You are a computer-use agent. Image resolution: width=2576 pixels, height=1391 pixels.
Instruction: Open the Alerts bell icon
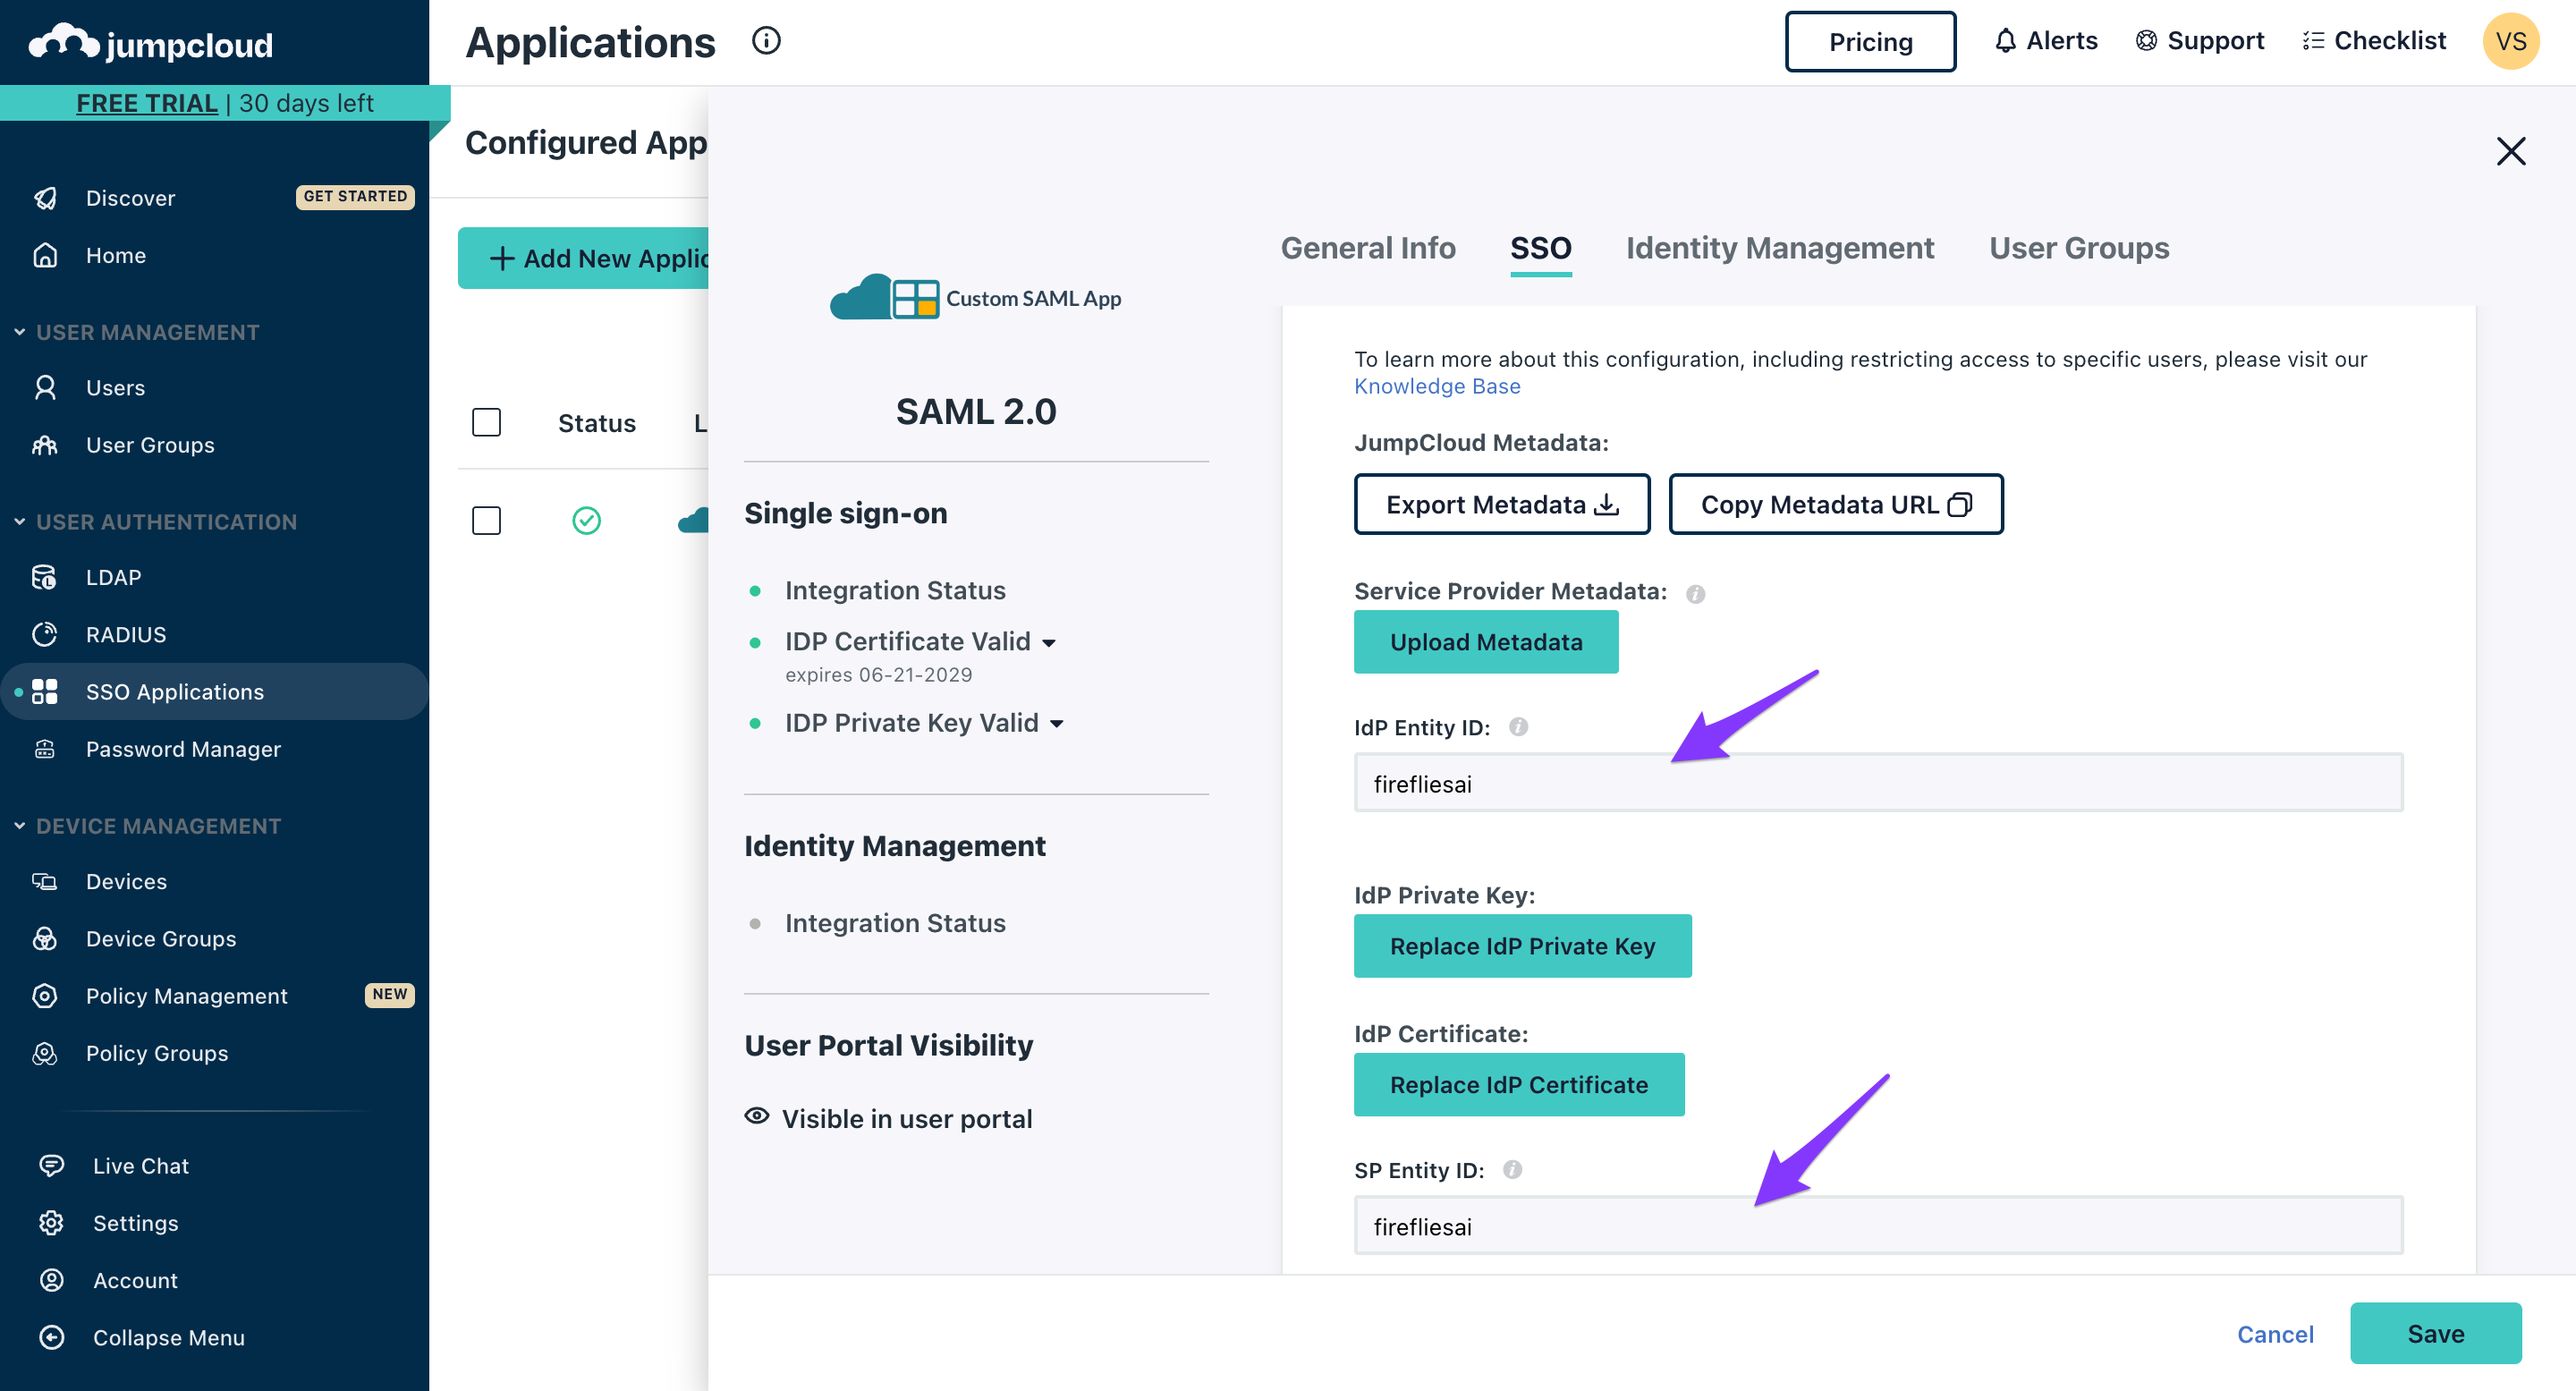tap(2005, 41)
